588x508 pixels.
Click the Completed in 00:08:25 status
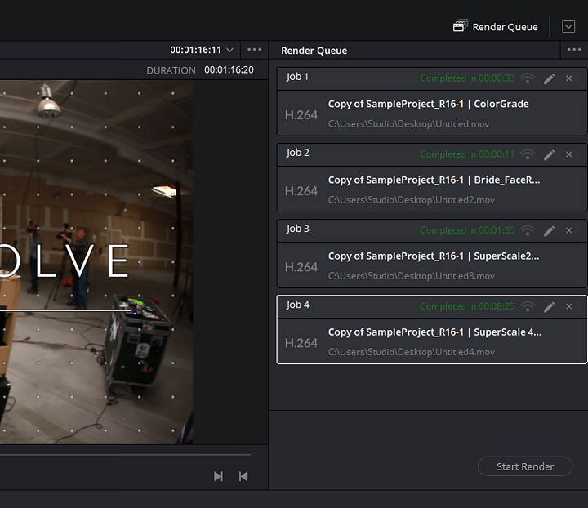coord(467,306)
